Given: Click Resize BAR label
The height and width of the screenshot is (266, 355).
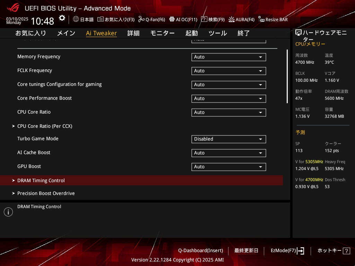Looking at the screenshot, I should pos(276,19).
